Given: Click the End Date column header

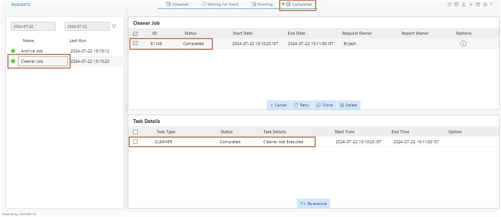Looking at the screenshot, I should (297, 33).
